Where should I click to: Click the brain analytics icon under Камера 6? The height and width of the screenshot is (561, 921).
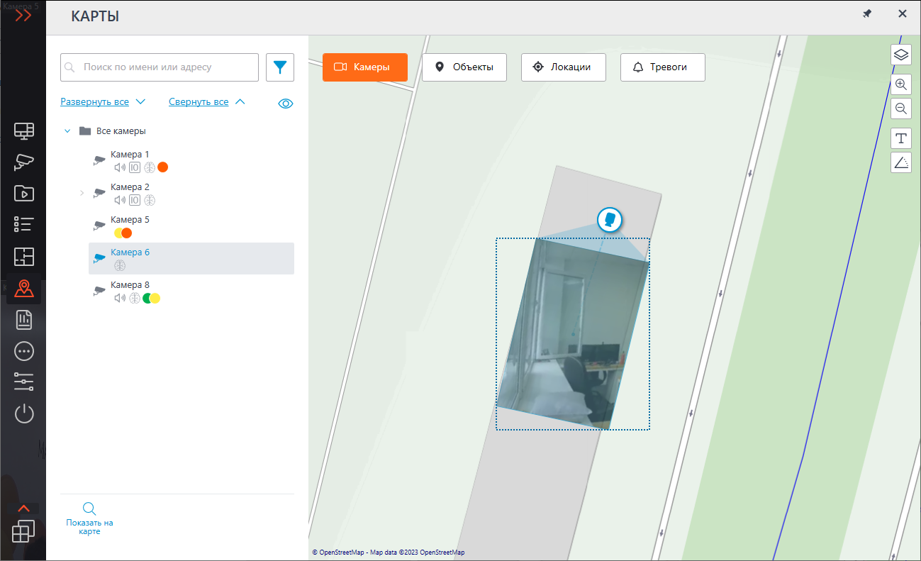[120, 265]
